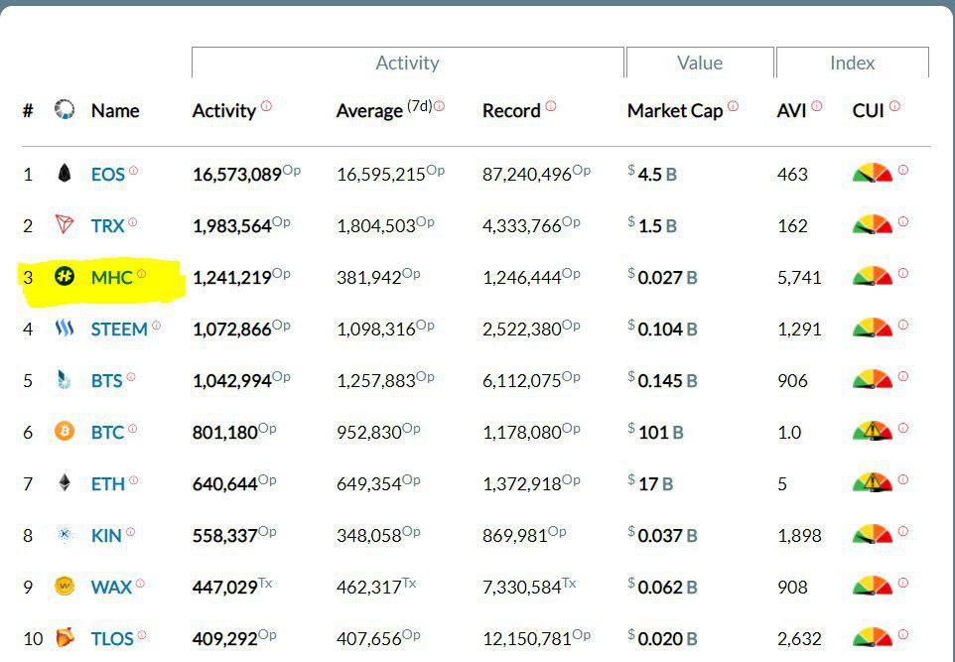The image size is (955, 662).
Task: Open the info icon beside EOS name
Action: tap(133, 171)
